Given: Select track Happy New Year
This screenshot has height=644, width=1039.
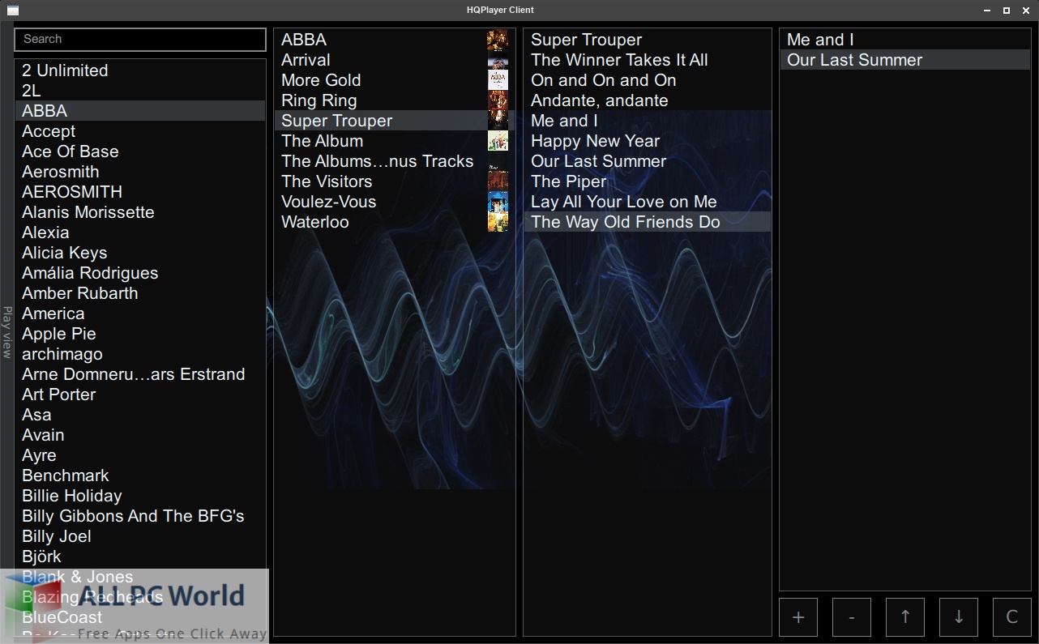Looking at the screenshot, I should pos(648,141).
